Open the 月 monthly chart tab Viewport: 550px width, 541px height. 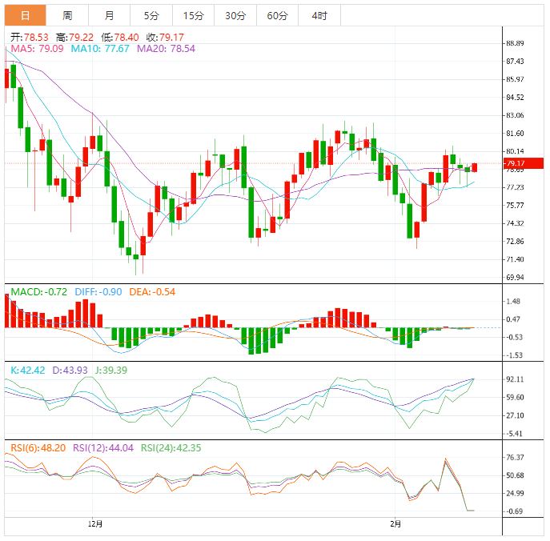point(109,15)
